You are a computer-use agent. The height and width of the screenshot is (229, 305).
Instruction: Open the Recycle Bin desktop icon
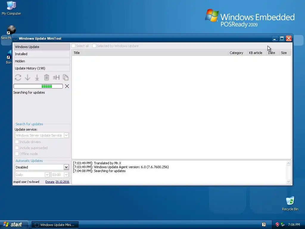[x=290, y=203]
